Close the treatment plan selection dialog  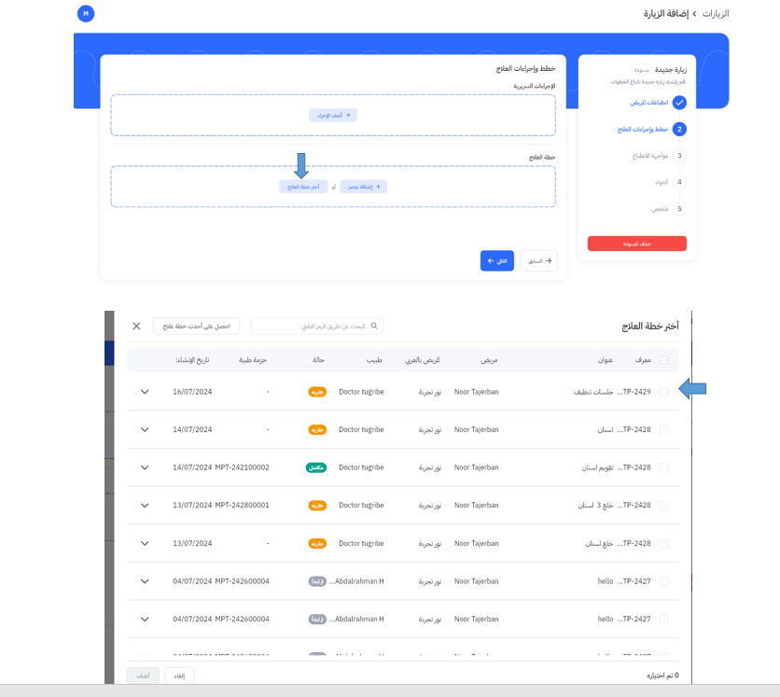tap(136, 327)
